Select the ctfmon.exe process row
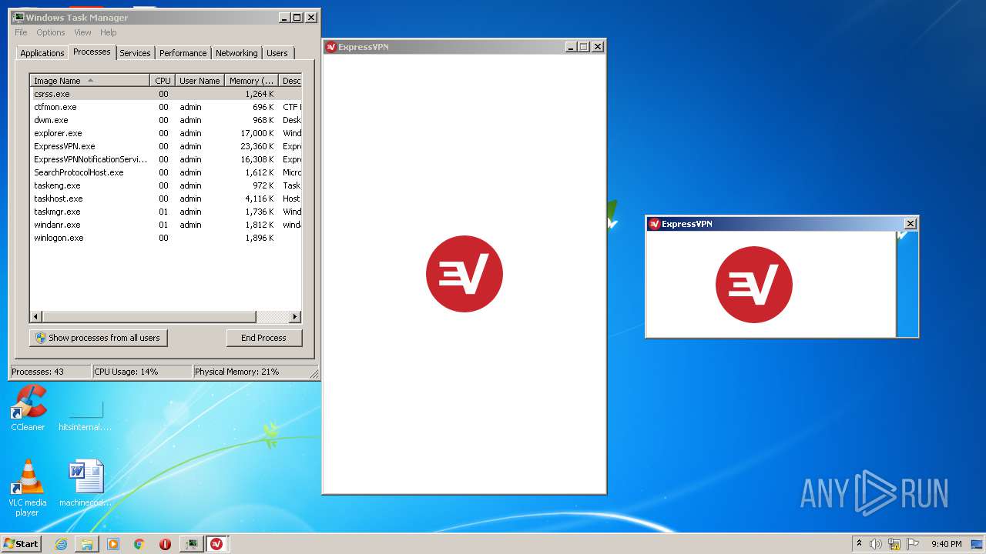The image size is (986, 554). coord(166,107)
